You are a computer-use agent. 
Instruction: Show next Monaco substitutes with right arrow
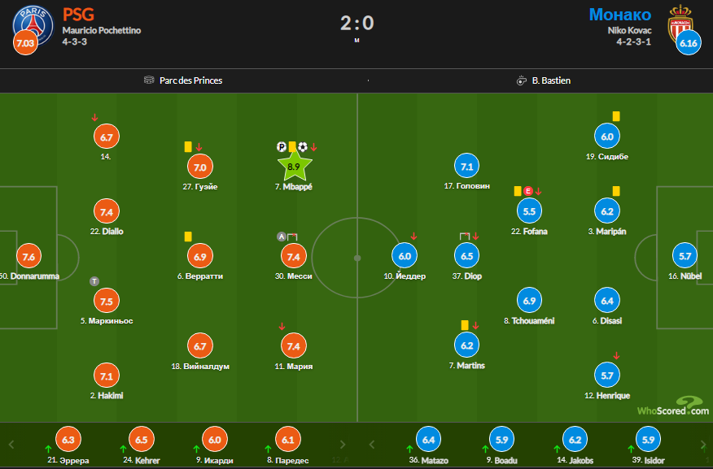pyautogui.click(x=702, y=445)
